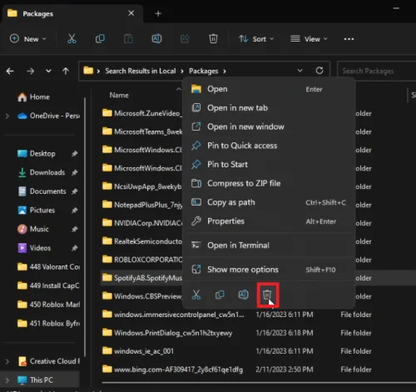The image size is (416, 392).
Task: Select Copy as path
Action: tap(269, 202)
